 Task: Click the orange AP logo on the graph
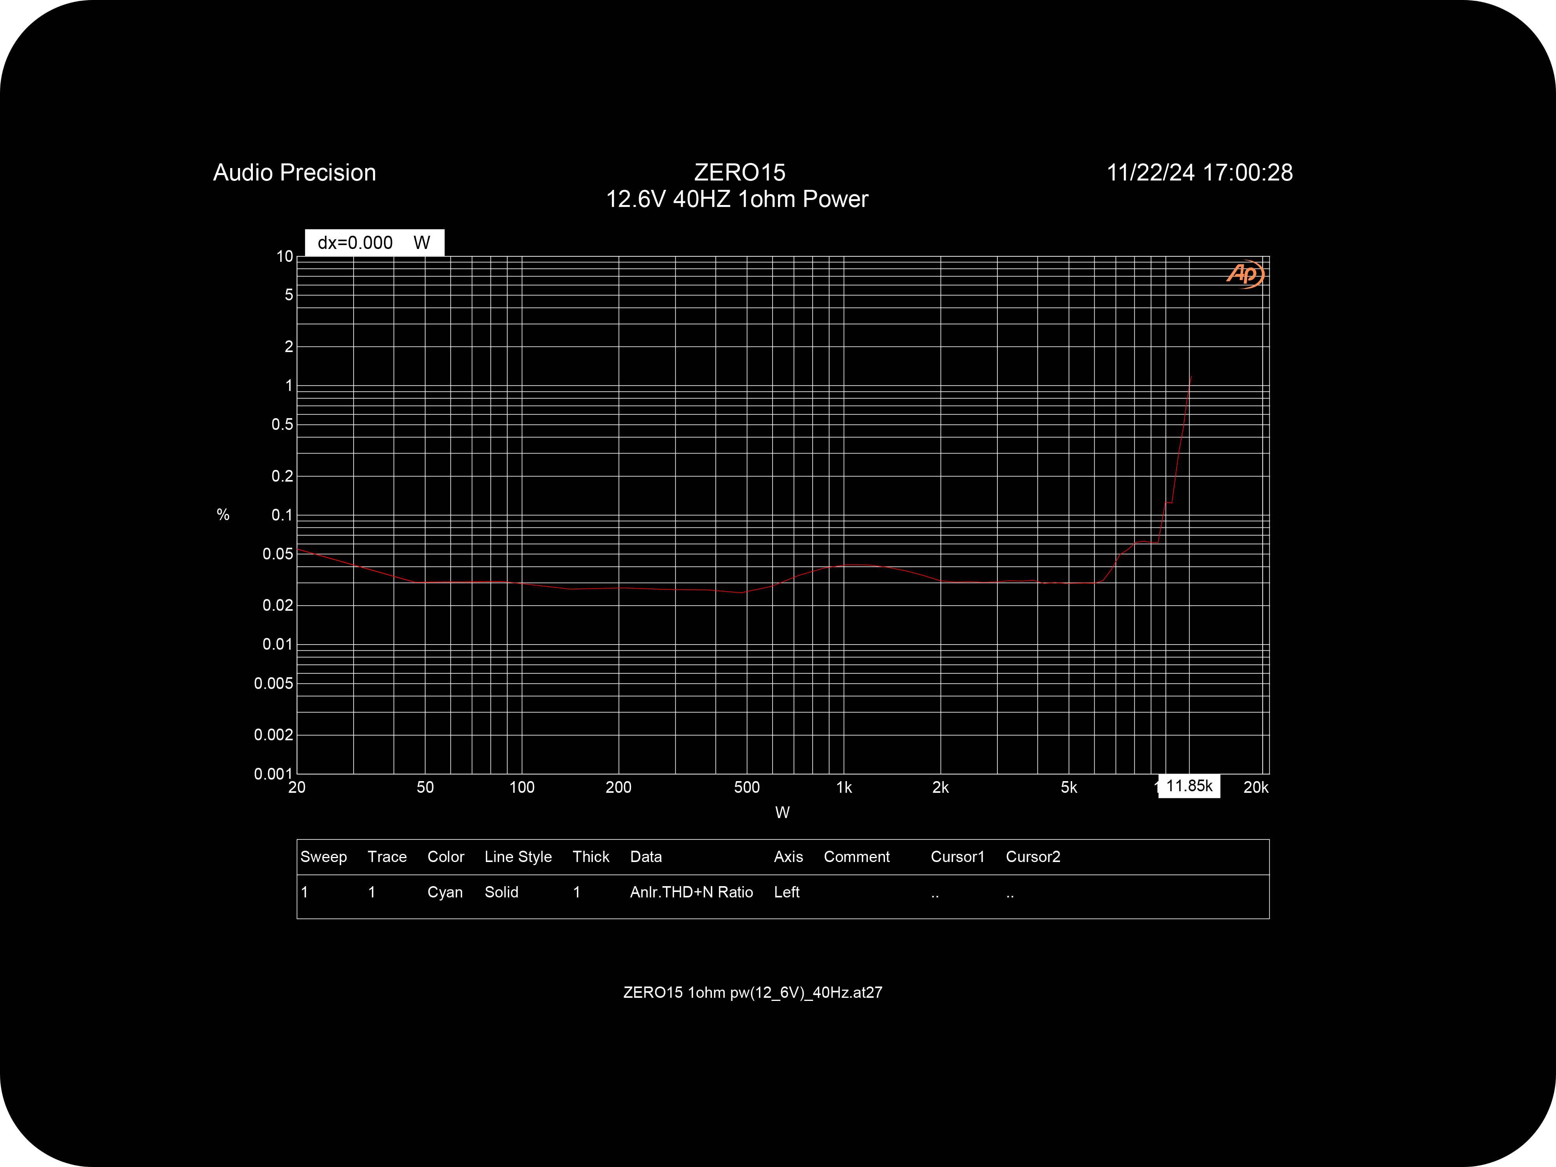pos(1245,273)
